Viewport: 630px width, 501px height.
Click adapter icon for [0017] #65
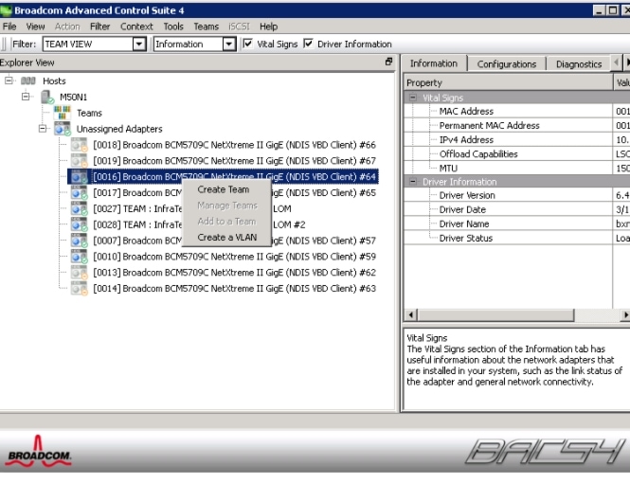[80, 193]
